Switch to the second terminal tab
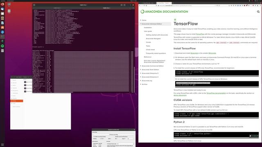The width and height of the screenshot is (262, 147). point(106,8)
